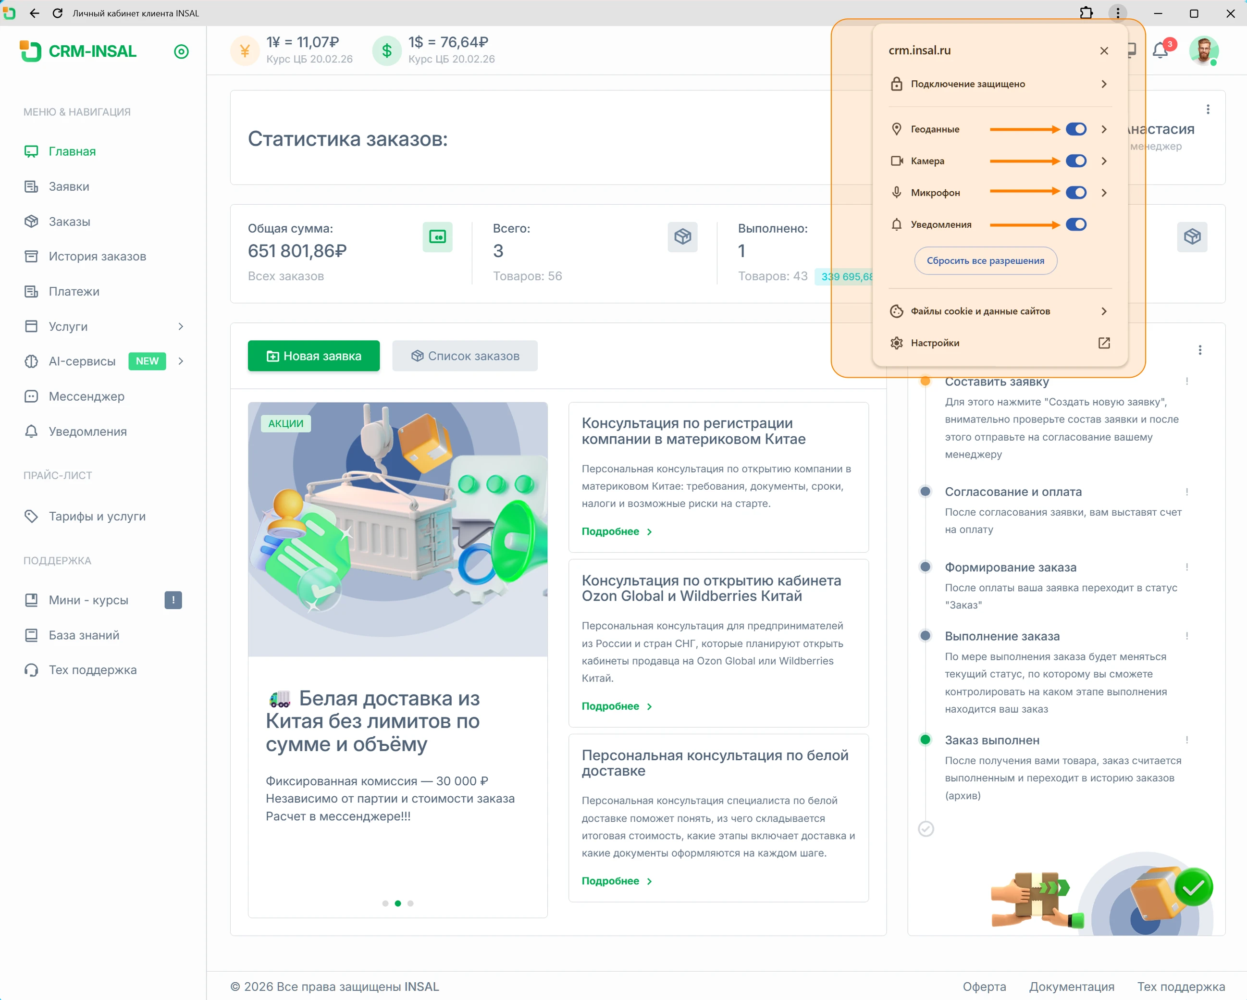Viewport: 1247px width, 1000px height.
Task: Click the user avatar in the header
Action: coord(1204,50)
